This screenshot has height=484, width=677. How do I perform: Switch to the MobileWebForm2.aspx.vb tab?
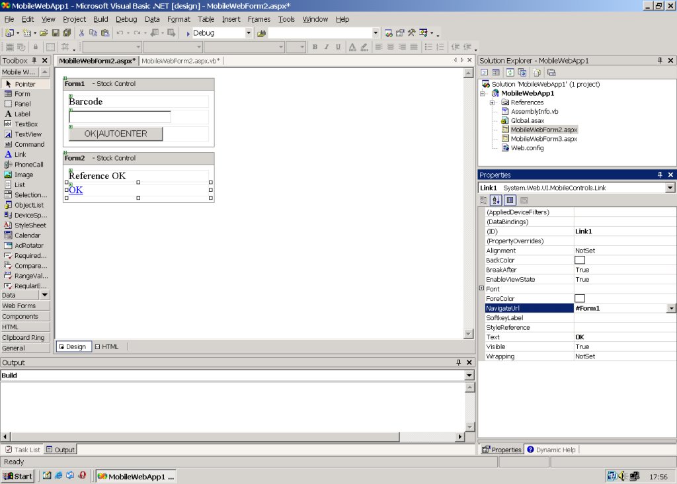[180, 61]
